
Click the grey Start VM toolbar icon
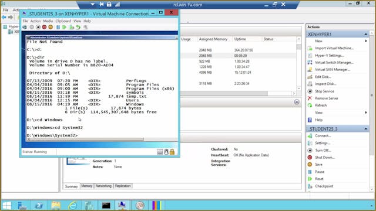click(32, 28)
